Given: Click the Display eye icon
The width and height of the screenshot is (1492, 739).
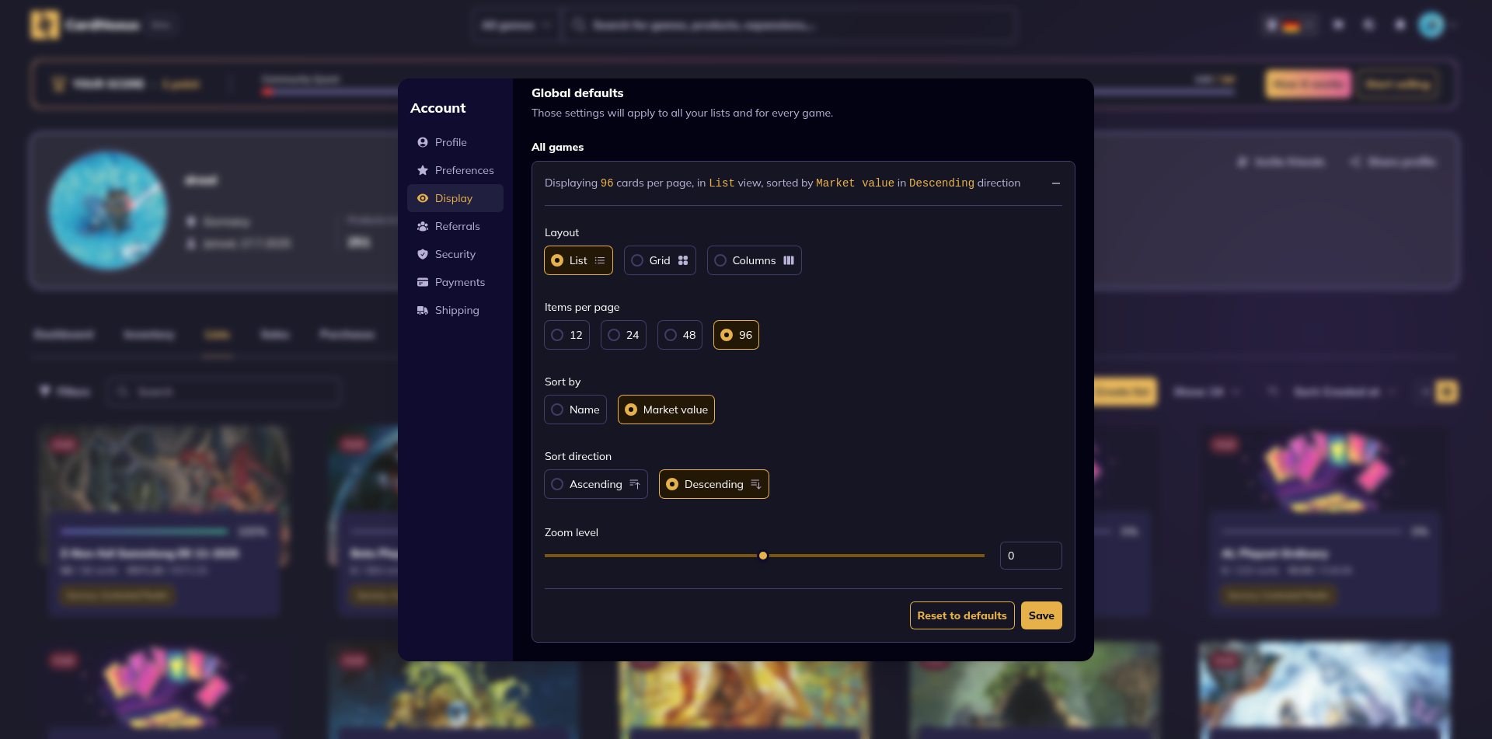Looking at the screenshot, I should [423, 198].
